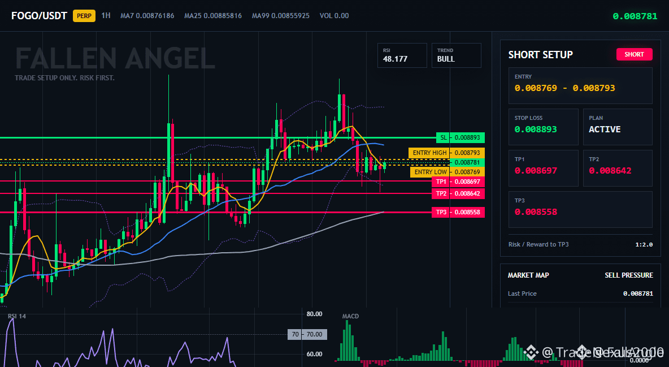Viewport: 669px width, 367px height.
Task: Click the red TP1 chart tag
Action: [x=458, y=182]
